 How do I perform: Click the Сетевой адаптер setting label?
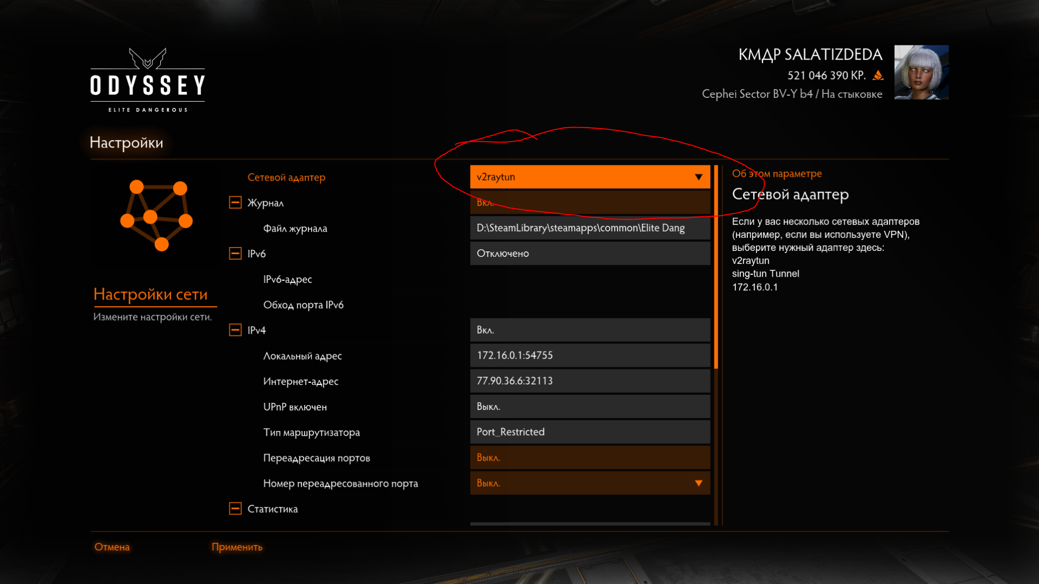(x=286, y=177)
